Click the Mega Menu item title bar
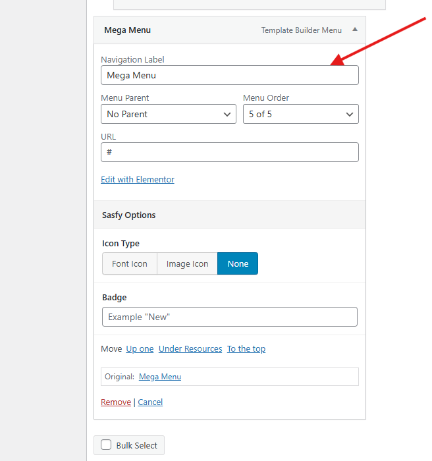This screenshot has height=461, width=432. (230, 30)
